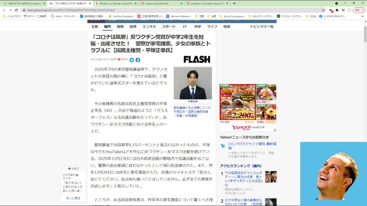Screen dimensions: 367x206
Task: Click the Chrome profile avatar icon
Action: point(349,10)
